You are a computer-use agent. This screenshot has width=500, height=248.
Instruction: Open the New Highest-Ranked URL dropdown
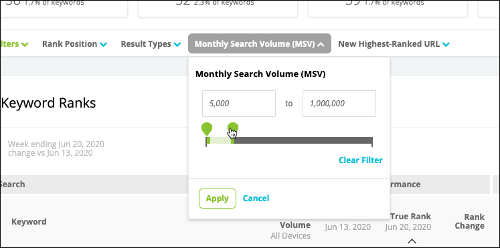(394, 44)
